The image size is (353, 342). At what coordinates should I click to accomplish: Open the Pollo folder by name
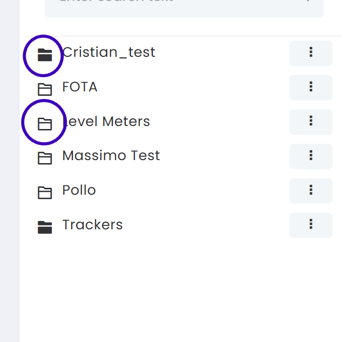coord(79,190)
